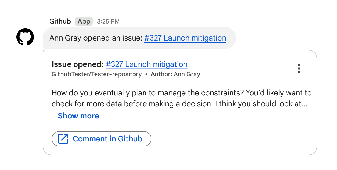Click the GithubTester/Tester-repository name
This screenshot has width=337, height=170.
[x=96, y=74]
